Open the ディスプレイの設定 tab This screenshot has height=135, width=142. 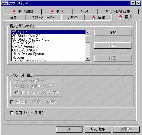(118, 12)
